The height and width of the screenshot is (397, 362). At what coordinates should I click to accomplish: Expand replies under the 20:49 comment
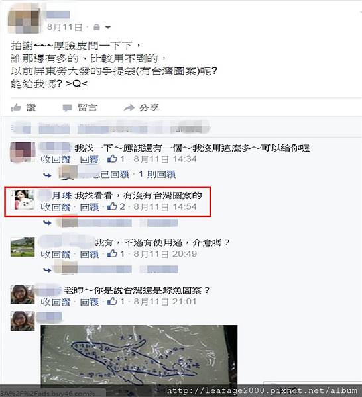point(47,270)
